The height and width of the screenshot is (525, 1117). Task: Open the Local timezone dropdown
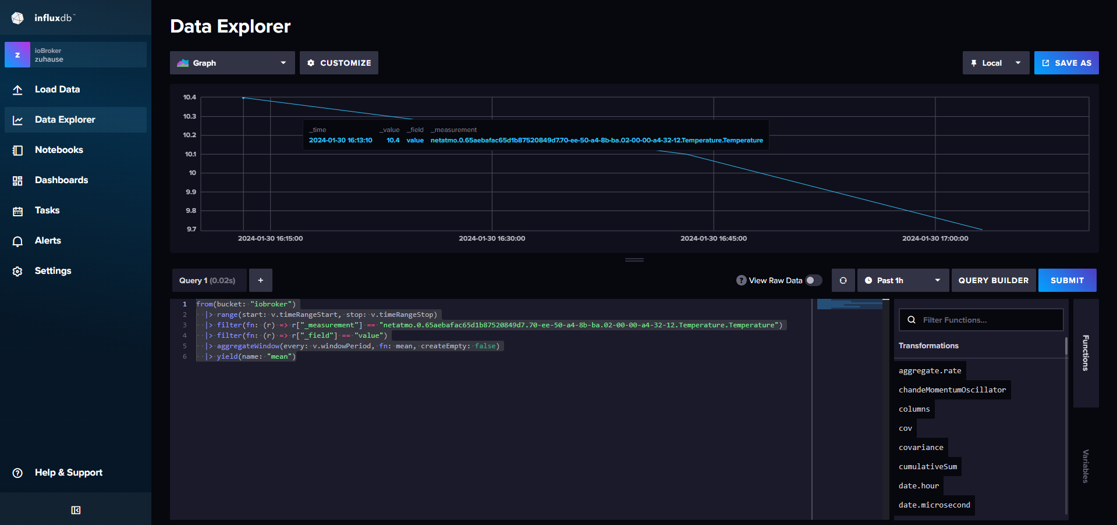996,63
